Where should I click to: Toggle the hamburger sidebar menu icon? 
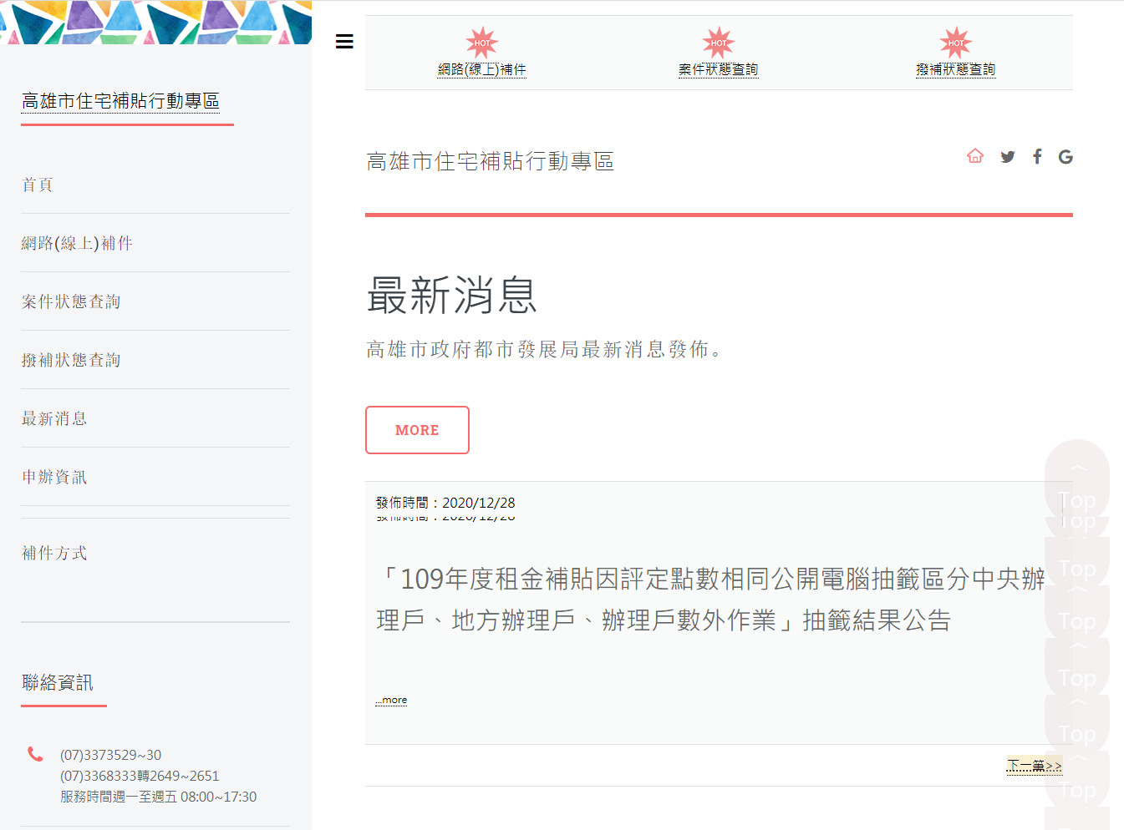coord(344,42)
